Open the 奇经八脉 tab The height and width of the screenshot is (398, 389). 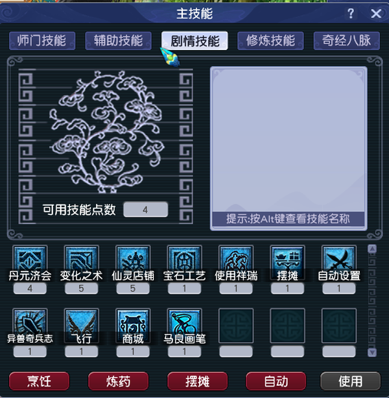coord(347,41)
